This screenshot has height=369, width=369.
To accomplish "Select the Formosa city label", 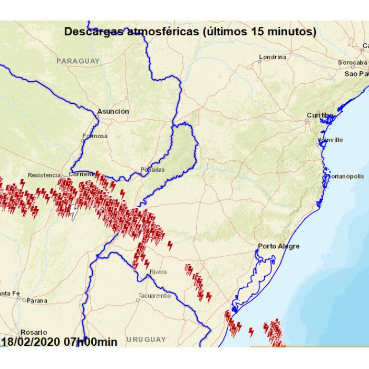I will point(95,136).
